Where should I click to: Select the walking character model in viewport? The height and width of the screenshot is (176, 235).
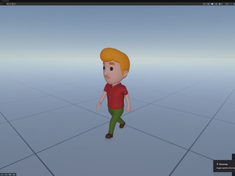point(114,93)
